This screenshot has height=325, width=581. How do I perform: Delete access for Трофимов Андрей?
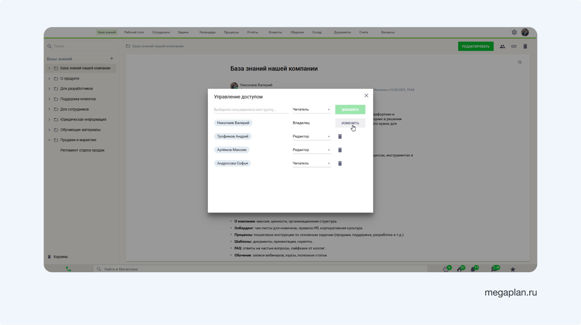[x=340, y=136]
